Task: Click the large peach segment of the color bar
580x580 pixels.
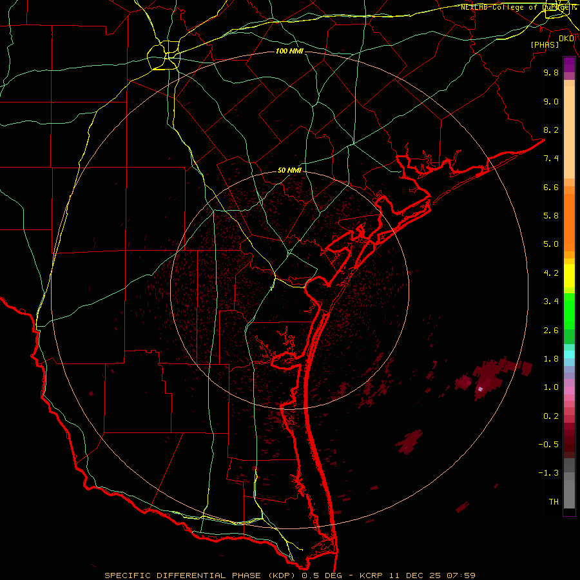Action: (569, 132)
